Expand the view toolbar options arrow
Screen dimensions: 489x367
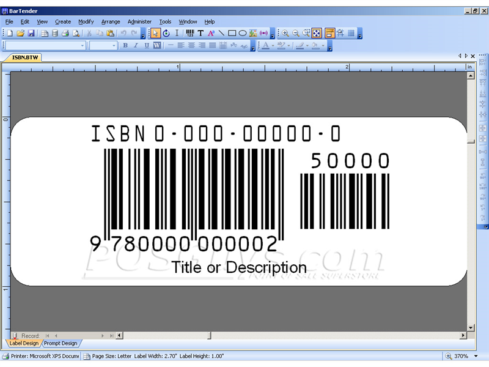359,34
